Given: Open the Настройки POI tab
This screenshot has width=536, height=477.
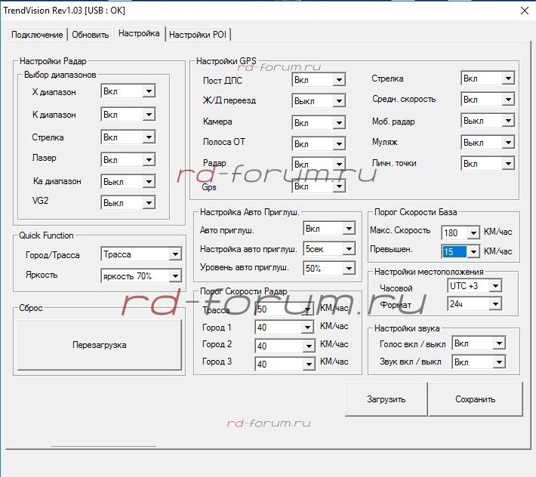Looking at the screenshot, I should coord(199,35).
